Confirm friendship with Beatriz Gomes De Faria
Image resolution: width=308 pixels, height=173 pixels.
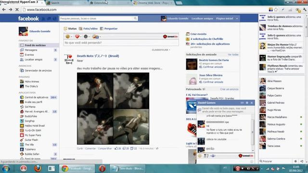[213, 67]
